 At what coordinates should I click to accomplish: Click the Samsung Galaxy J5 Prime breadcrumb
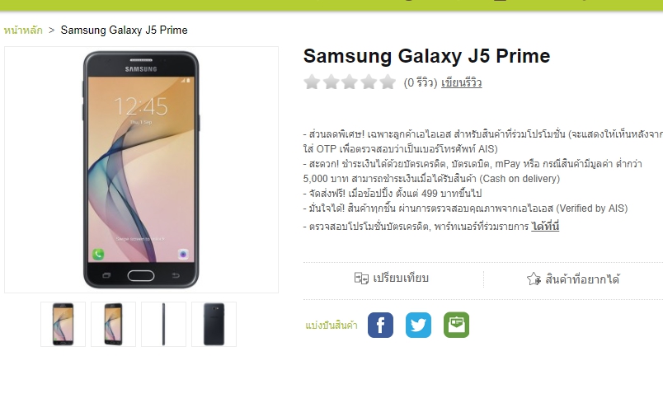tap(124, 30)
